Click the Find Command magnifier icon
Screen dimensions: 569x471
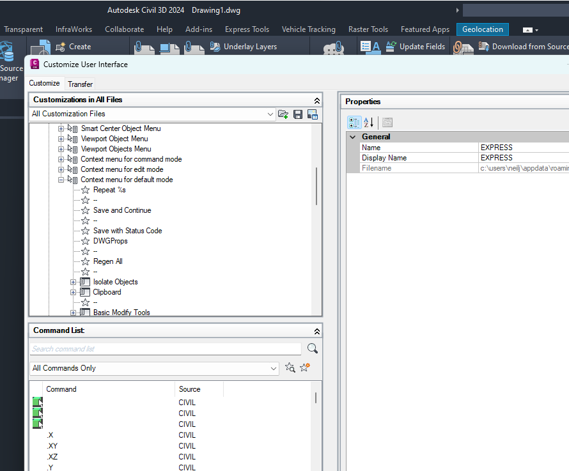click(313, 348)
